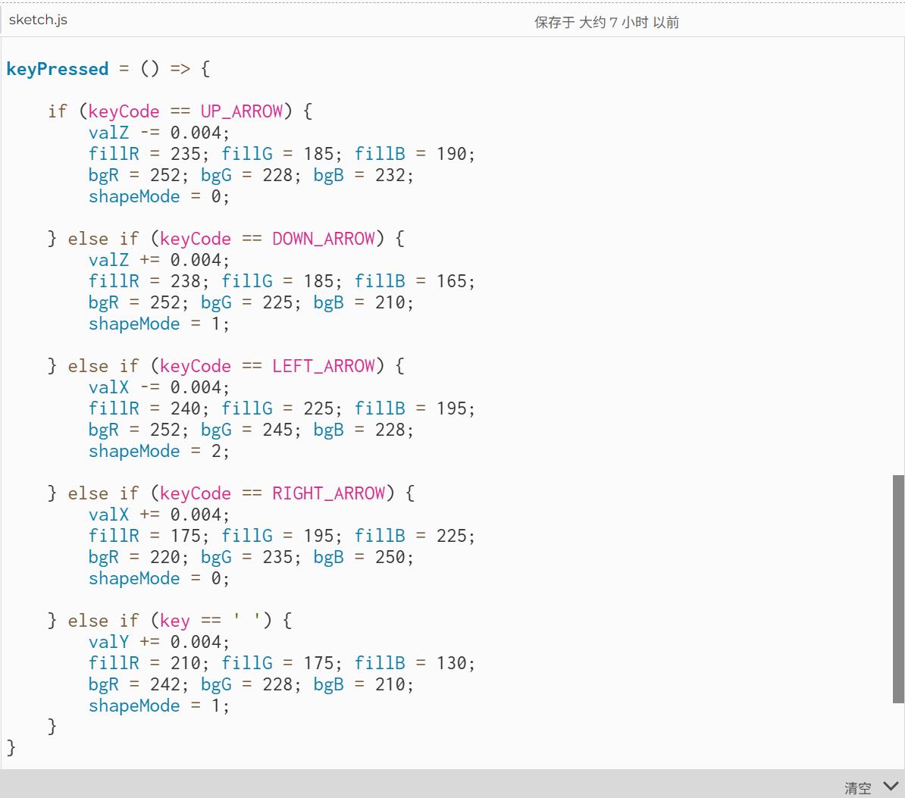Place cursor on the keyPressed function name
The image size is (905, 798).
[57, 69]
